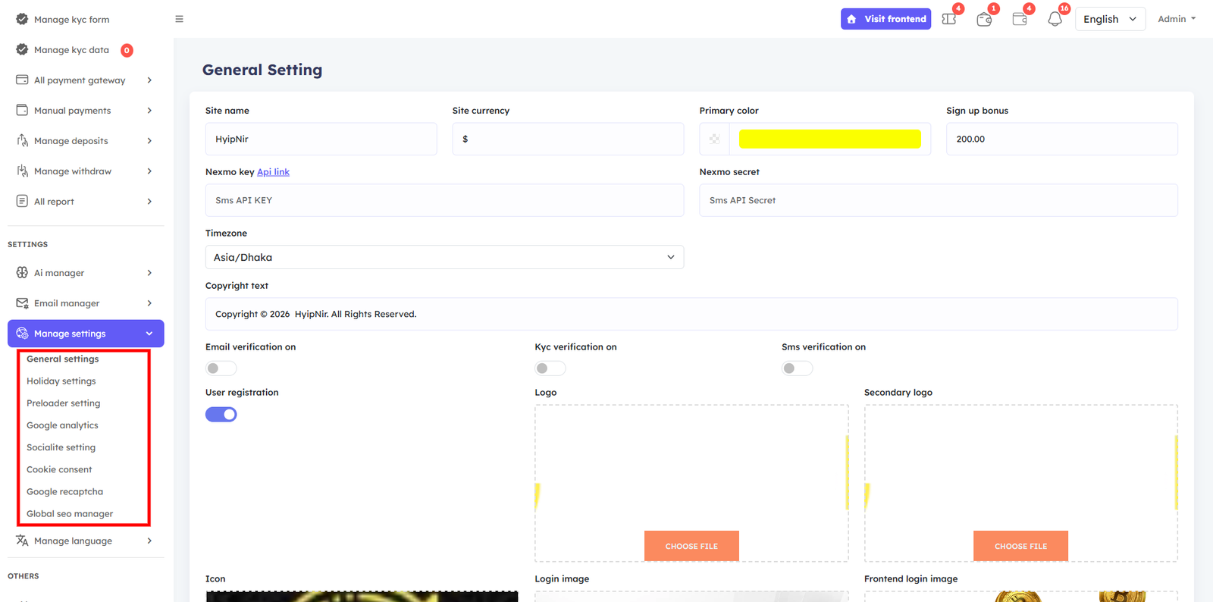This screenshot has width=1213, height=602.
Task: Open notifications via the bell icon
Action: click(1055, 19)
